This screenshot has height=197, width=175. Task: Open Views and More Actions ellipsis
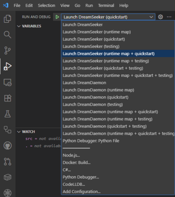[x=169, y=17]
